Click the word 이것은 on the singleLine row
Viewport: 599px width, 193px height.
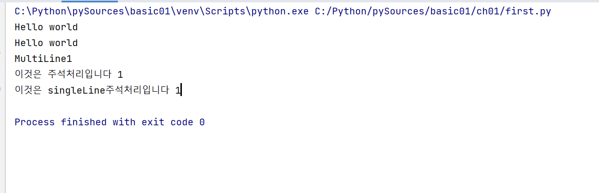pyautogui.click(x=28, y=90)
